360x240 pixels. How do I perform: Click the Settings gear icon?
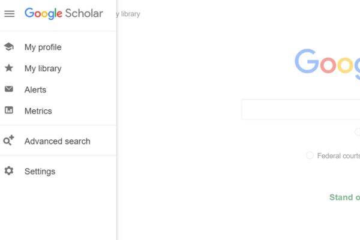(9, 171)
